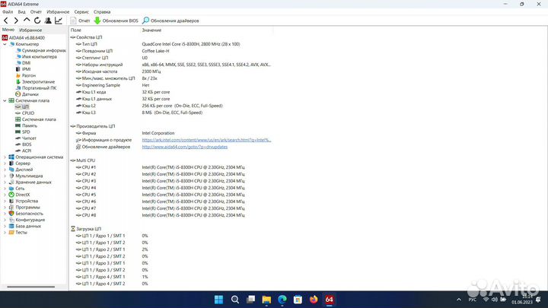Open the graph chart toolbar icon

tap(59, 21)
